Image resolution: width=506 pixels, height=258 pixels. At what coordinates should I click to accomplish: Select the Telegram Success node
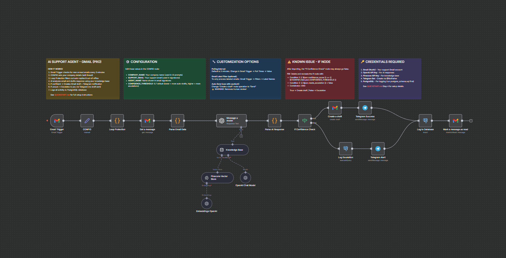coord(365,108)
